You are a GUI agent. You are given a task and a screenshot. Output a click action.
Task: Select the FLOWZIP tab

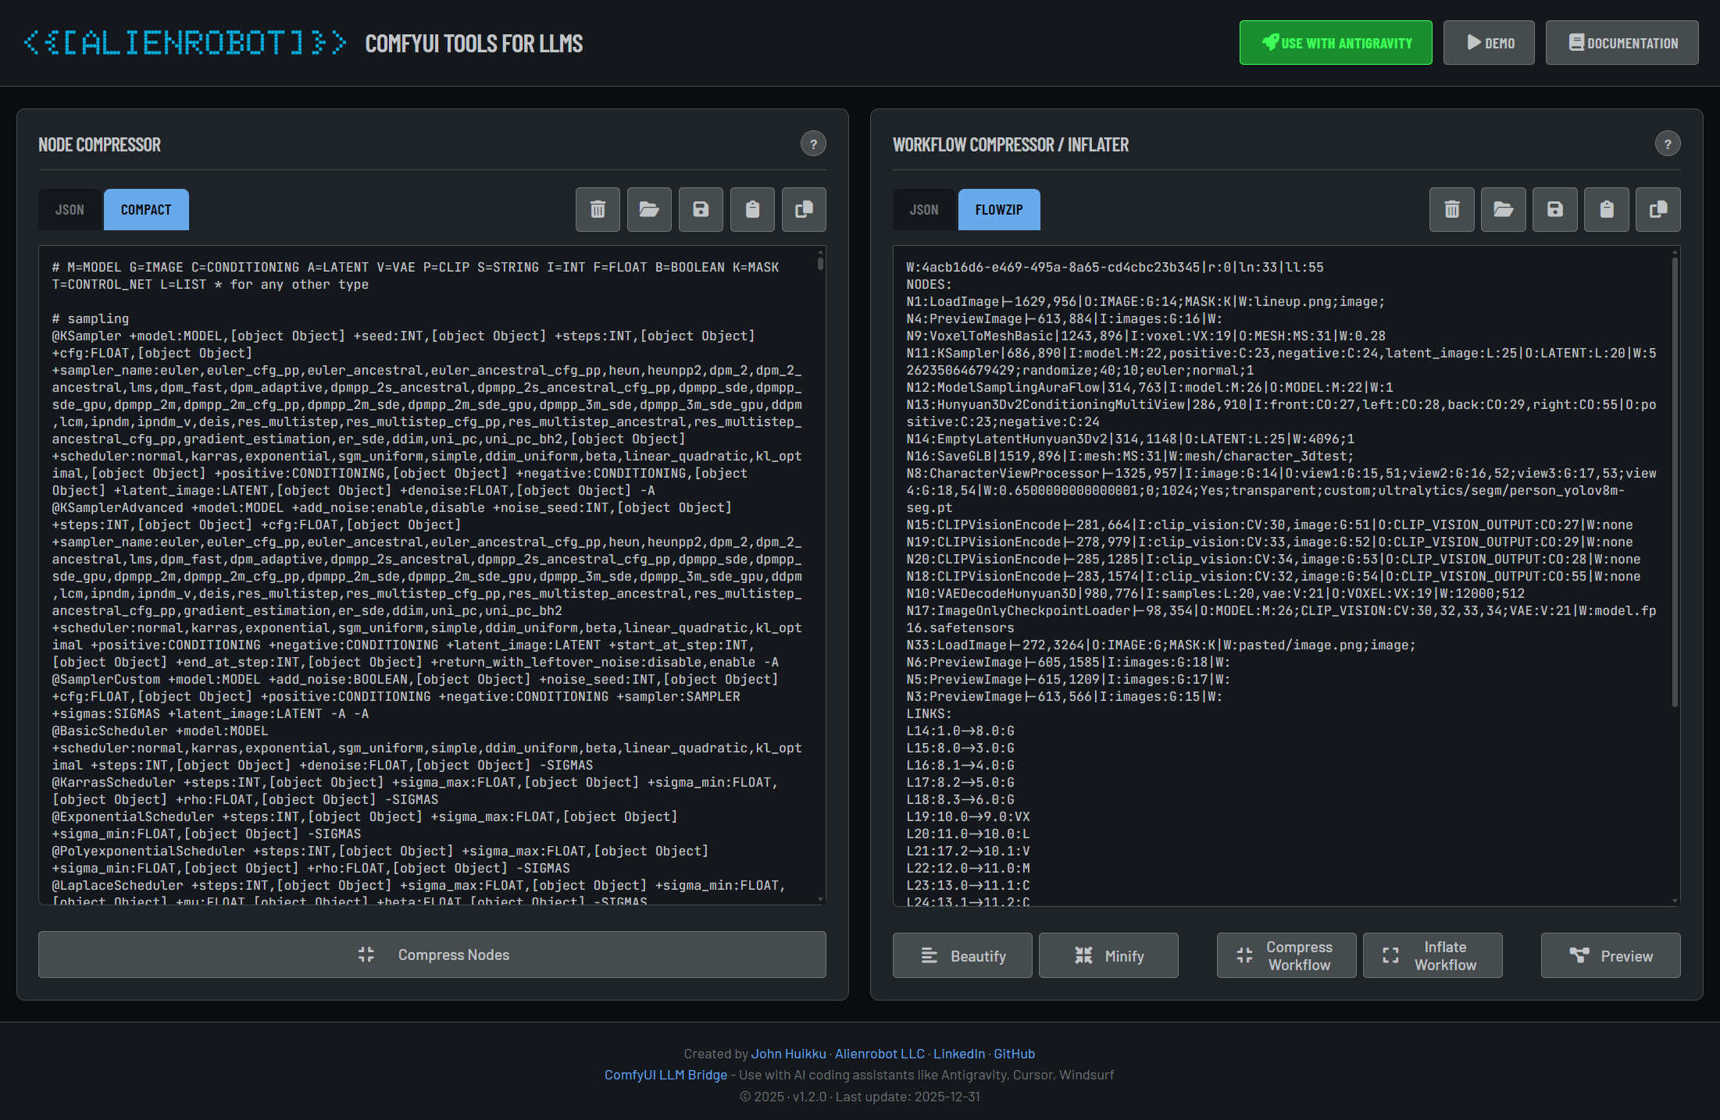click(999, 209)
